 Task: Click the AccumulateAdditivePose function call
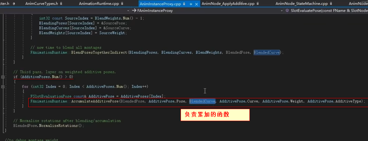tap(95, 101)
